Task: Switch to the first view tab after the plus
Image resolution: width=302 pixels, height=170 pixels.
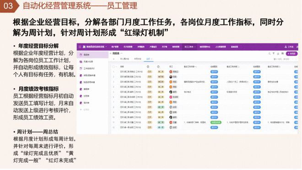Action: click(x=124, y=59)
